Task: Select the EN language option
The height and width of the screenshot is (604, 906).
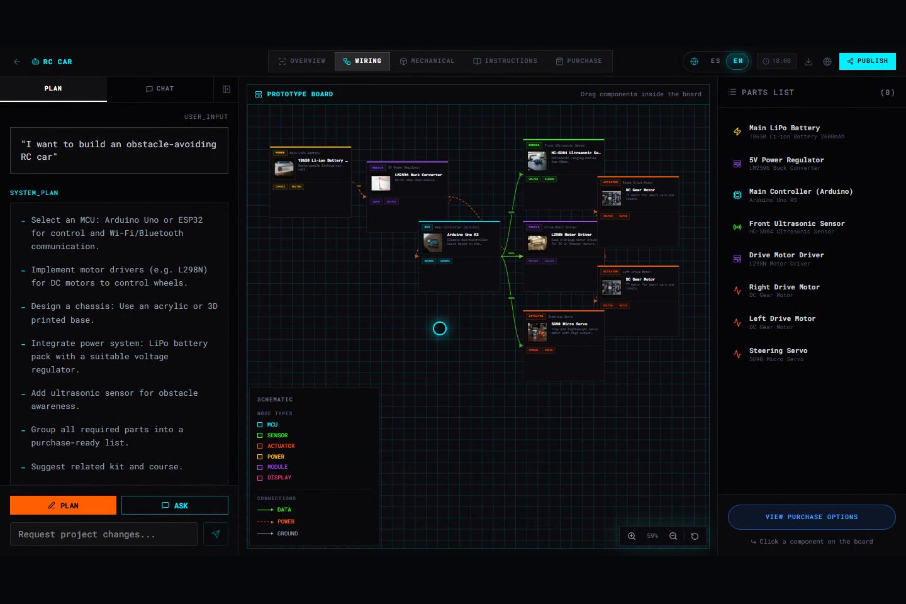Action: [738, 61]
